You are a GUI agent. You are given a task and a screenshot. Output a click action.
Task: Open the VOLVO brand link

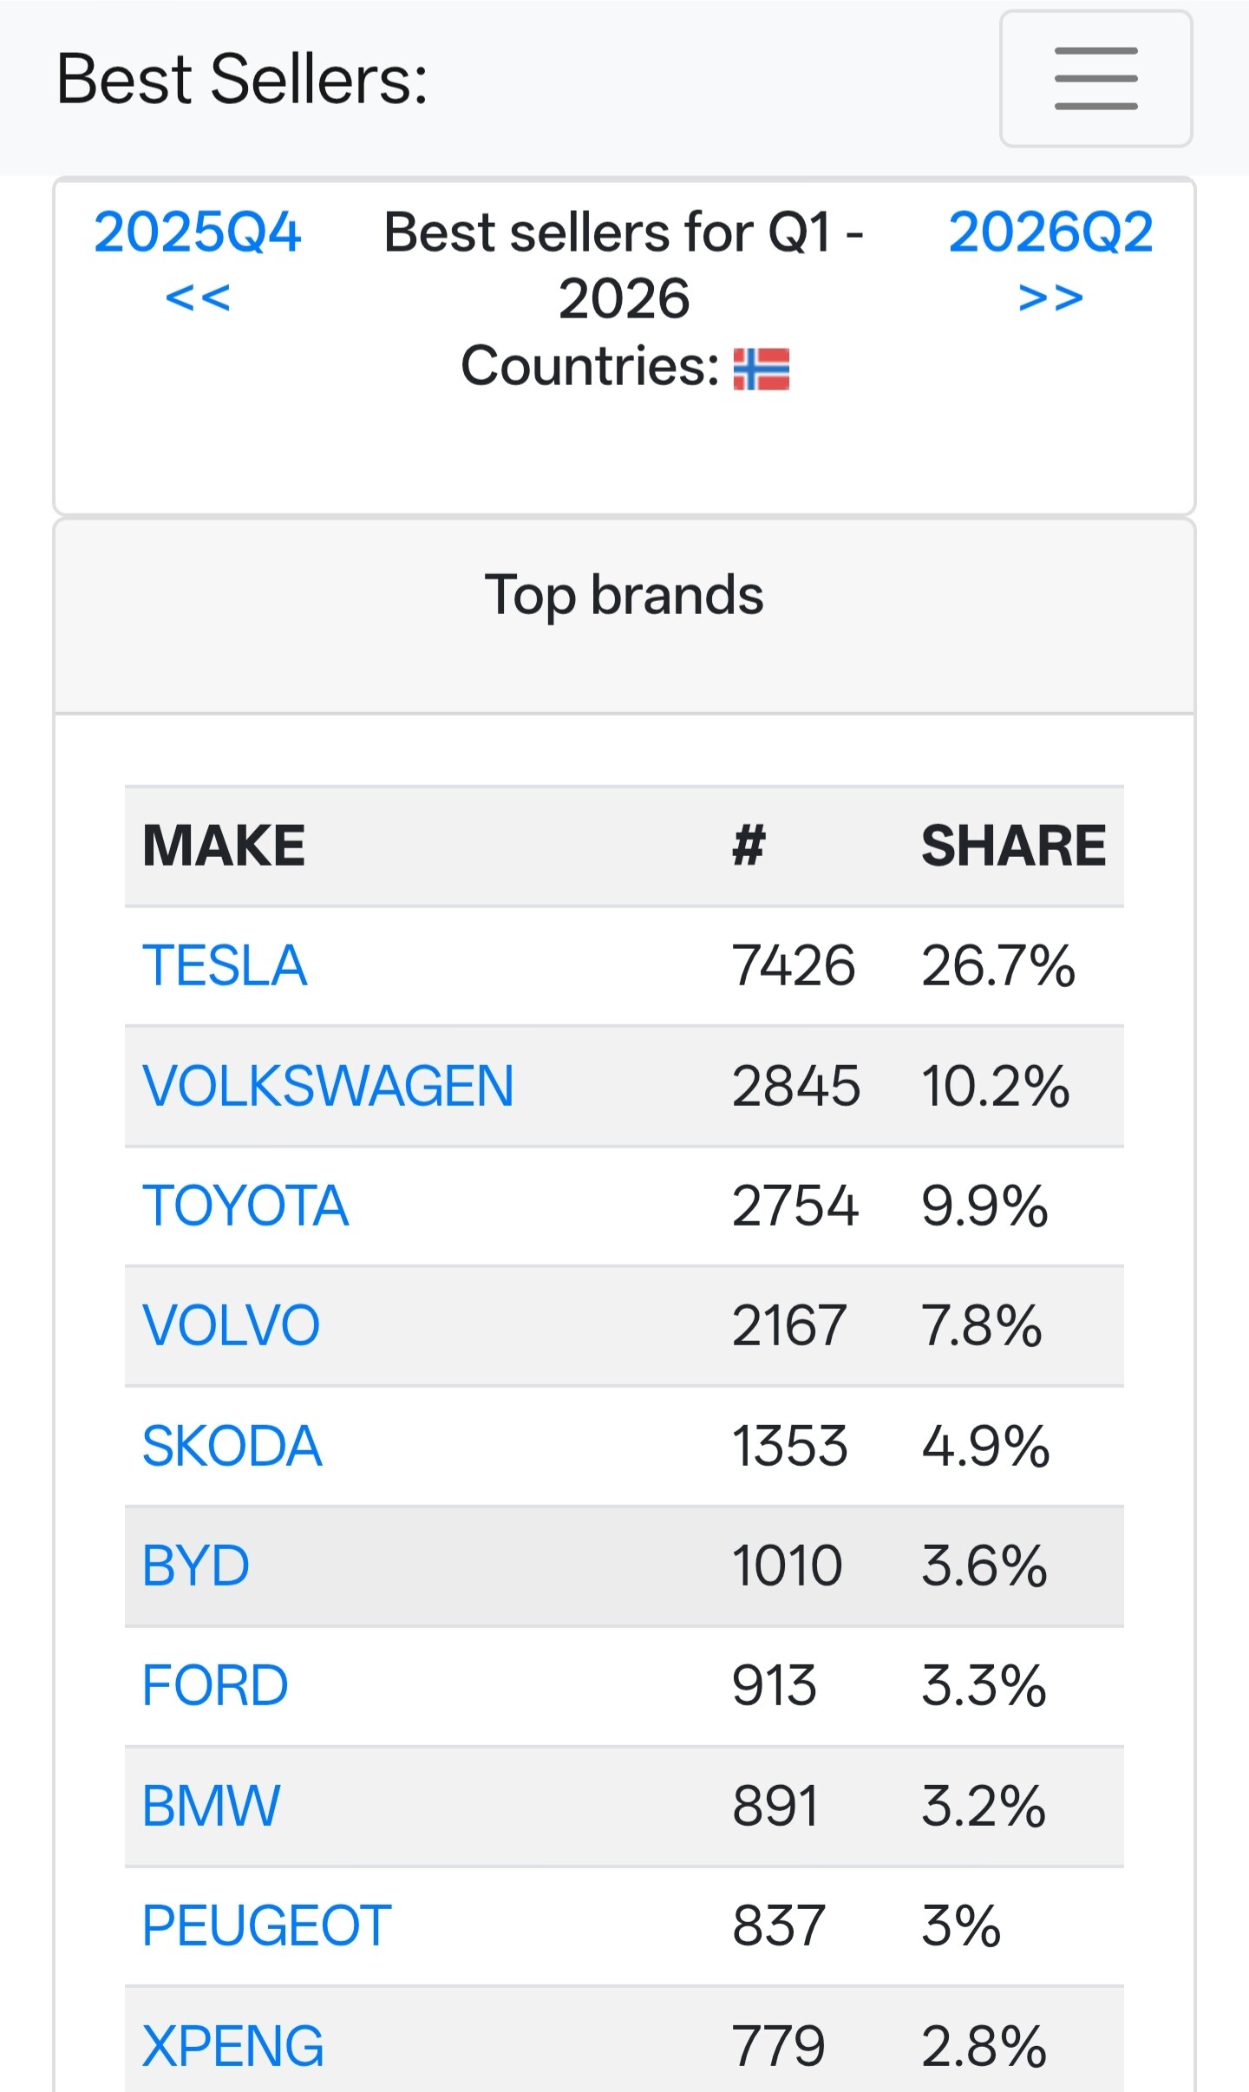pyautogui.click(x=231, y=1325)
